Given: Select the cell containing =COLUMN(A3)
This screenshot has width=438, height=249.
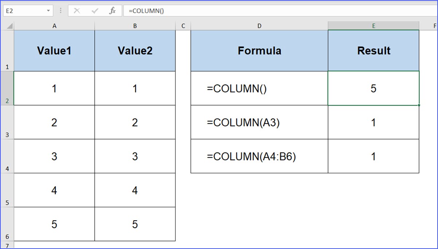Looking at the screenshot, I should (259, 122).
